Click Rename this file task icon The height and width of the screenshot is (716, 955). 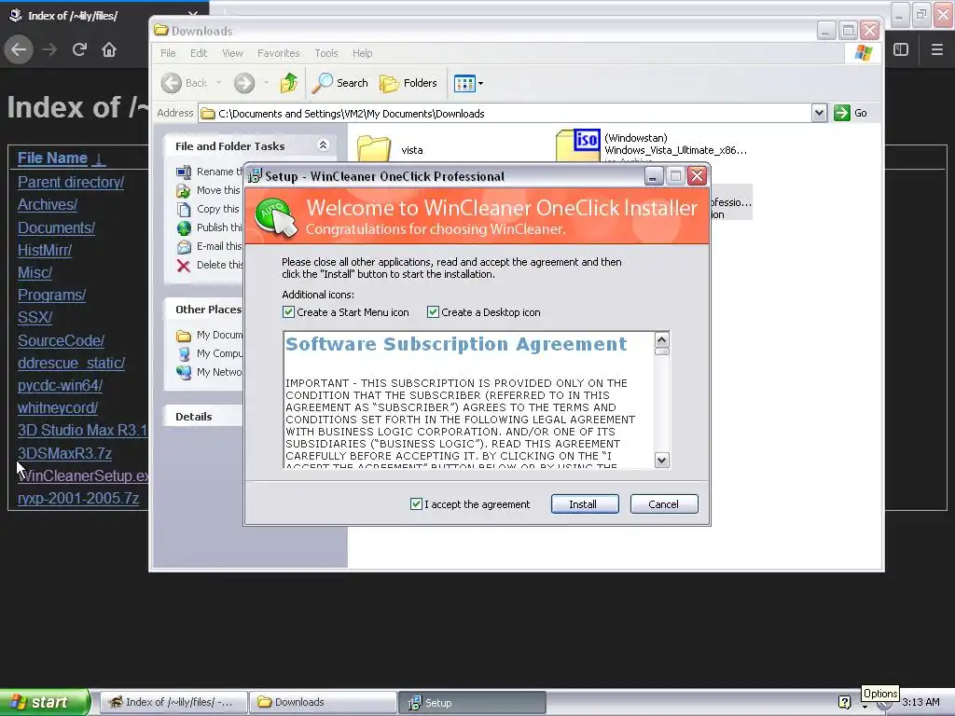pyautogui.click(x=184, y=172)
